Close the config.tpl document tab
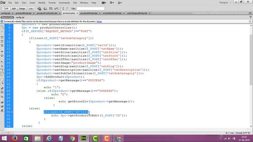The image size is (253, 142). (x=12, y=13)
